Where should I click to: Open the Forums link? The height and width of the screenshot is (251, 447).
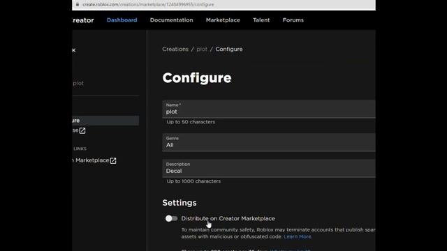point(293,20)
